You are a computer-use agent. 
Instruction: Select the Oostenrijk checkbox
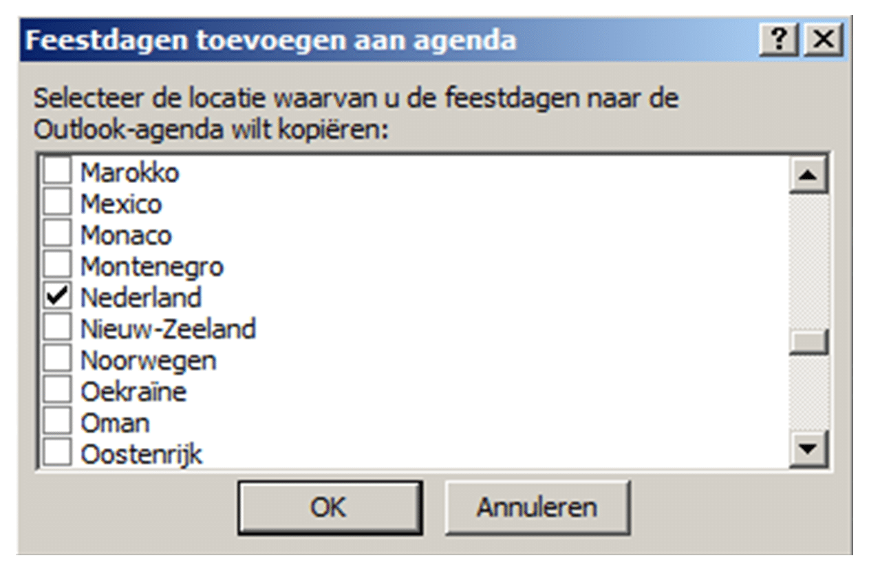pyautogui.click(x=58, y=453)
